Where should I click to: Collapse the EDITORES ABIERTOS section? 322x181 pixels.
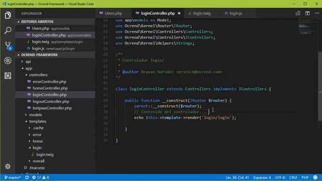click(55, 22)
